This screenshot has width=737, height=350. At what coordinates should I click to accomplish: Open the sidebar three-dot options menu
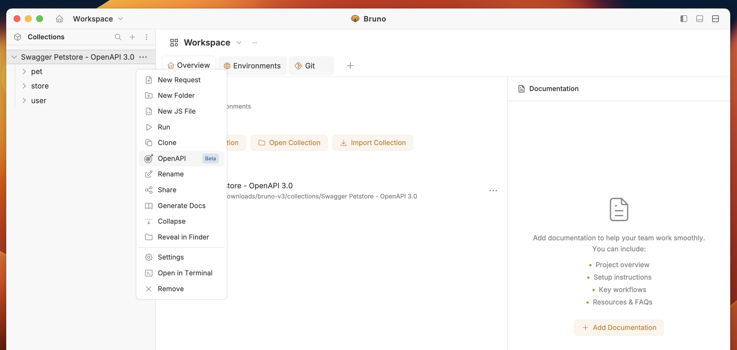tap(147, 37)
